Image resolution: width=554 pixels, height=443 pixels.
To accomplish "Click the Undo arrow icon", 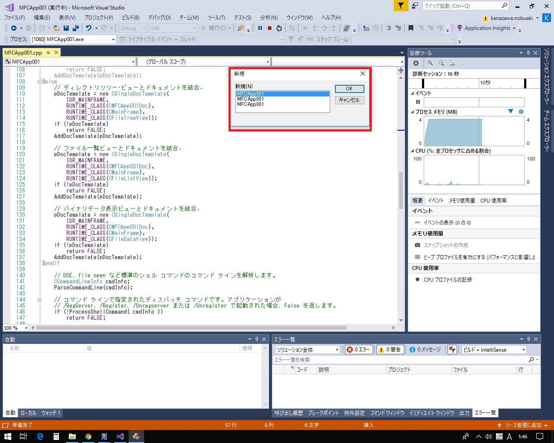I will pyautogui.click(x=89, y=28).
